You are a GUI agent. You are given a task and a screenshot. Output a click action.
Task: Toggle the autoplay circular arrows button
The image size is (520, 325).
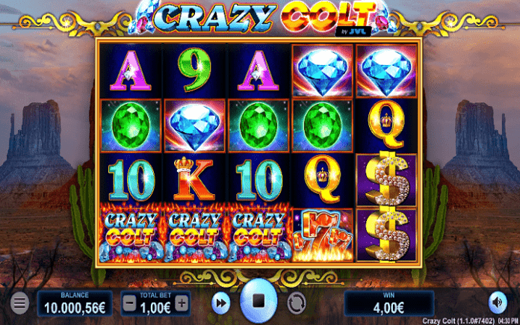[296, 303]
